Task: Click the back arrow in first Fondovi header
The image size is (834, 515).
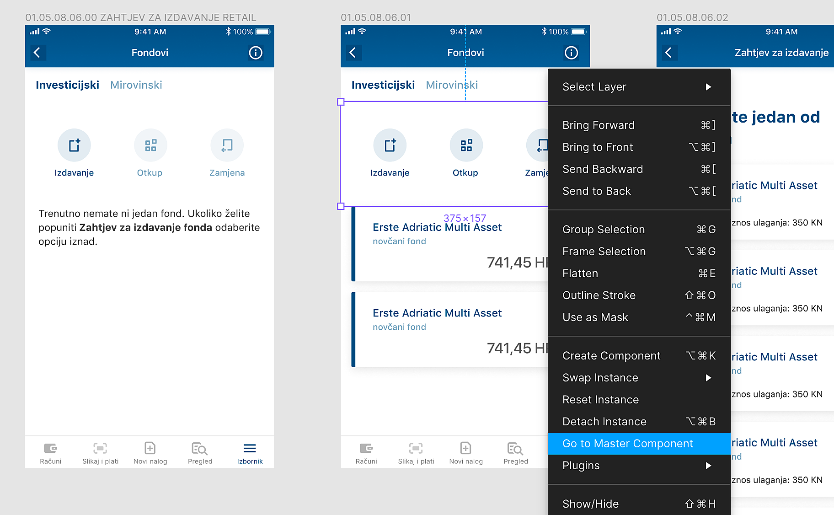Action: pyautogui.click(x=37, y=53)
